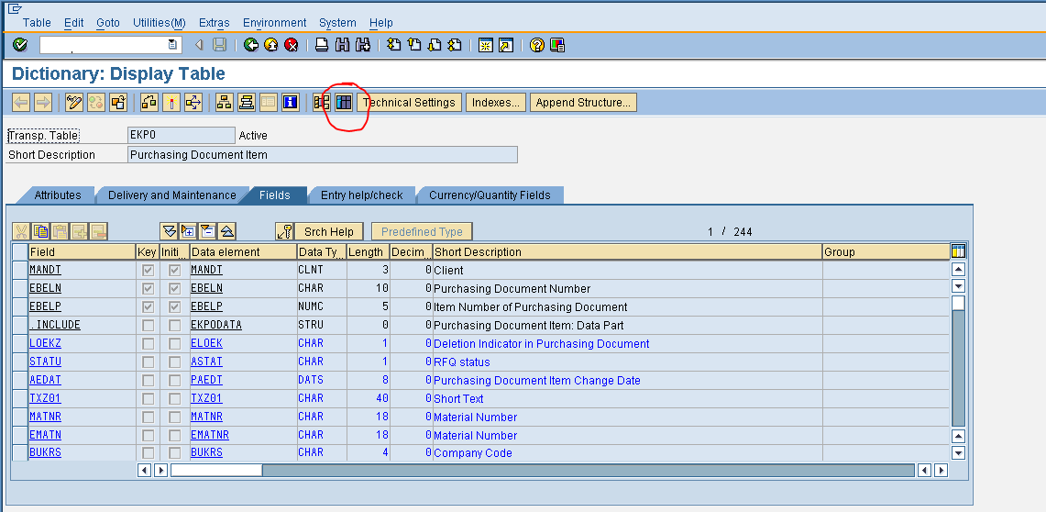Click the Copy icon above Field column
Viewport: 1046px width, 512px height.
[40, 231]
